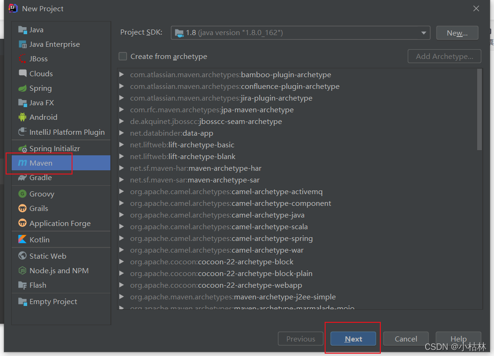Click the Grails icon
The image size is (494, 356).
(22, 208)
